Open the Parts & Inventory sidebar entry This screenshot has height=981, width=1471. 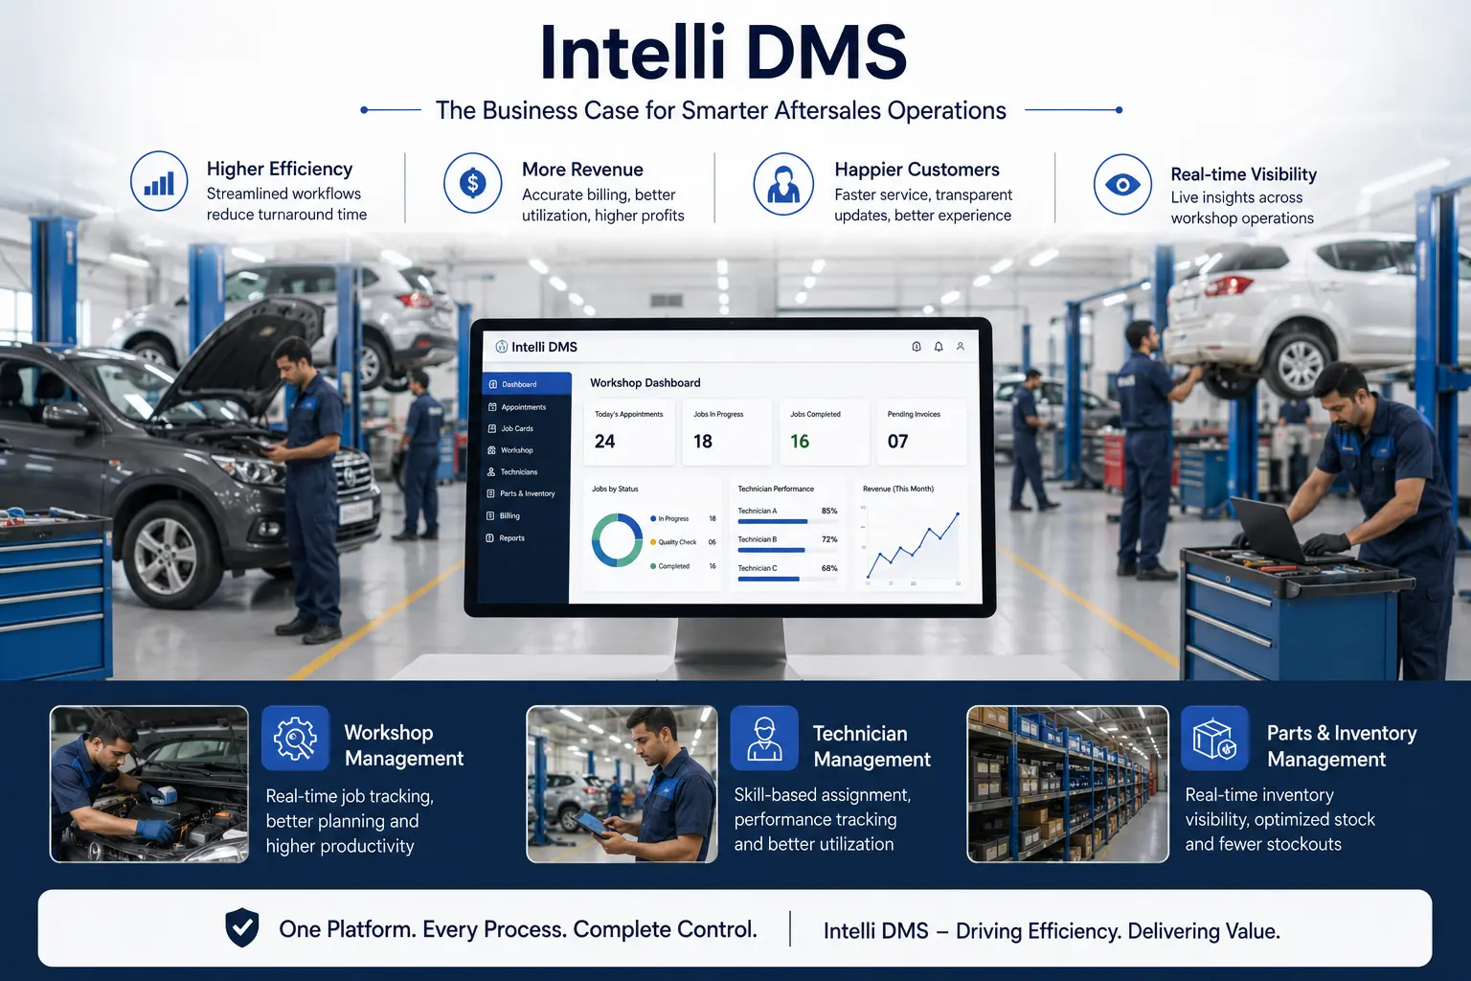click(525, 493)
